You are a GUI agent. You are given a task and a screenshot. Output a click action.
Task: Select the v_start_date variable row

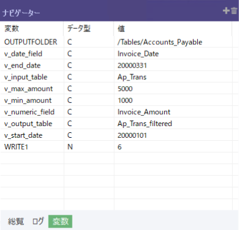point(116,135)
